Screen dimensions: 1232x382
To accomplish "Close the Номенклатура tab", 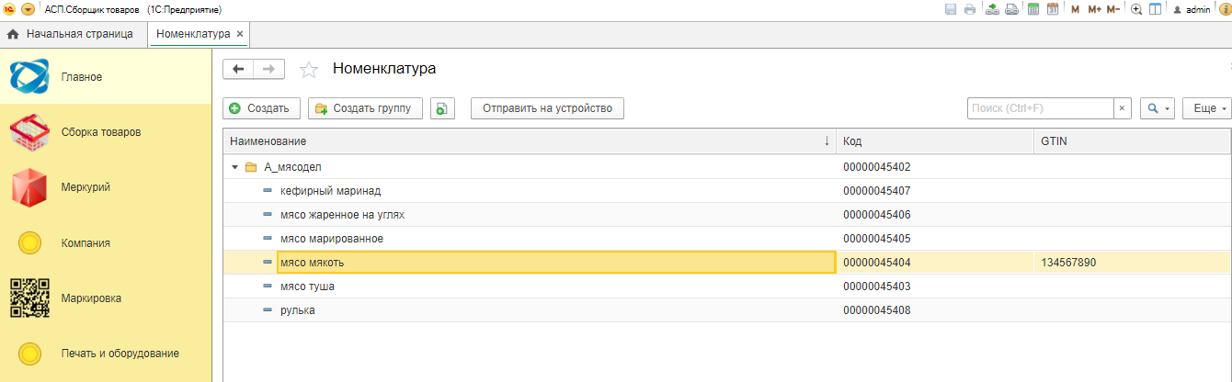I will pyautogui.click(x=240, y=34).
